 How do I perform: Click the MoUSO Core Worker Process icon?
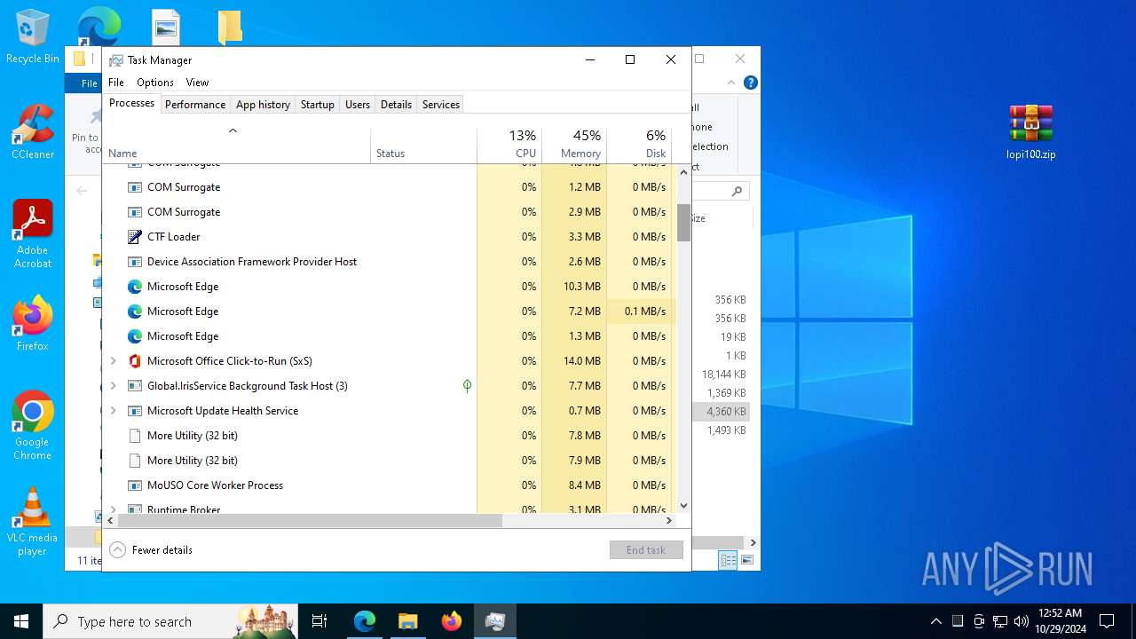[135, 485]
